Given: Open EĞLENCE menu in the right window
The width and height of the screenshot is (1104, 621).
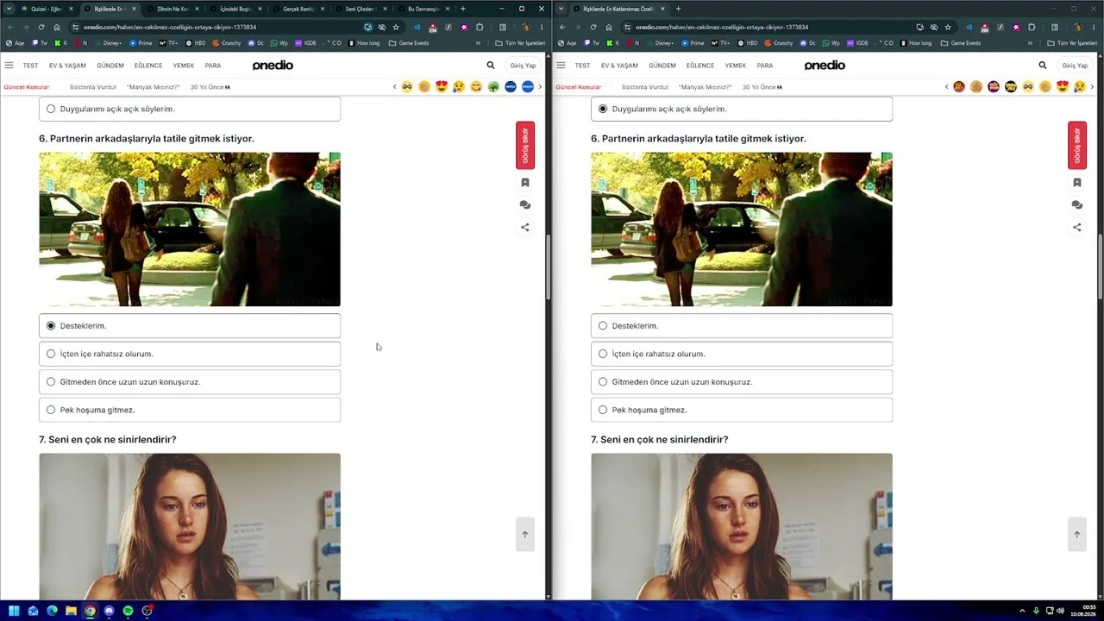Looking at the screenshot, I should tap(700, 66).
